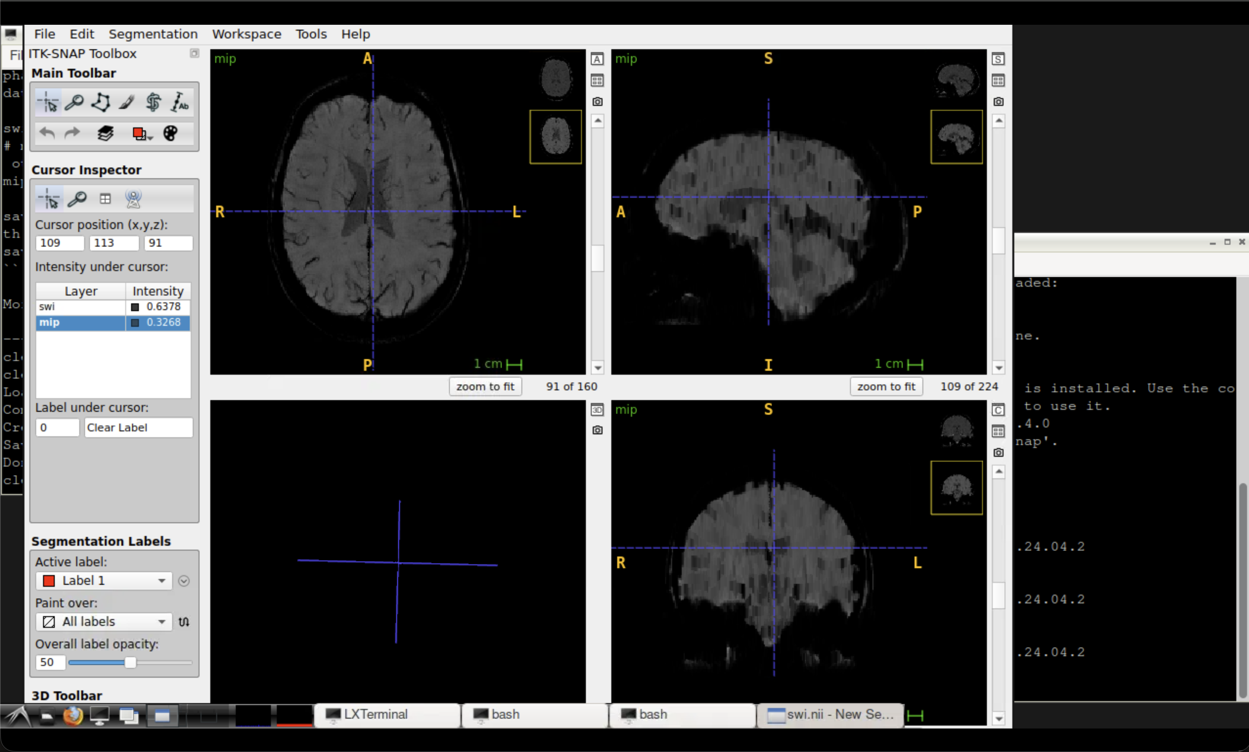Click the Label under cursor number field
Viewport: 1249px width, 752px height.
[57, 428]
